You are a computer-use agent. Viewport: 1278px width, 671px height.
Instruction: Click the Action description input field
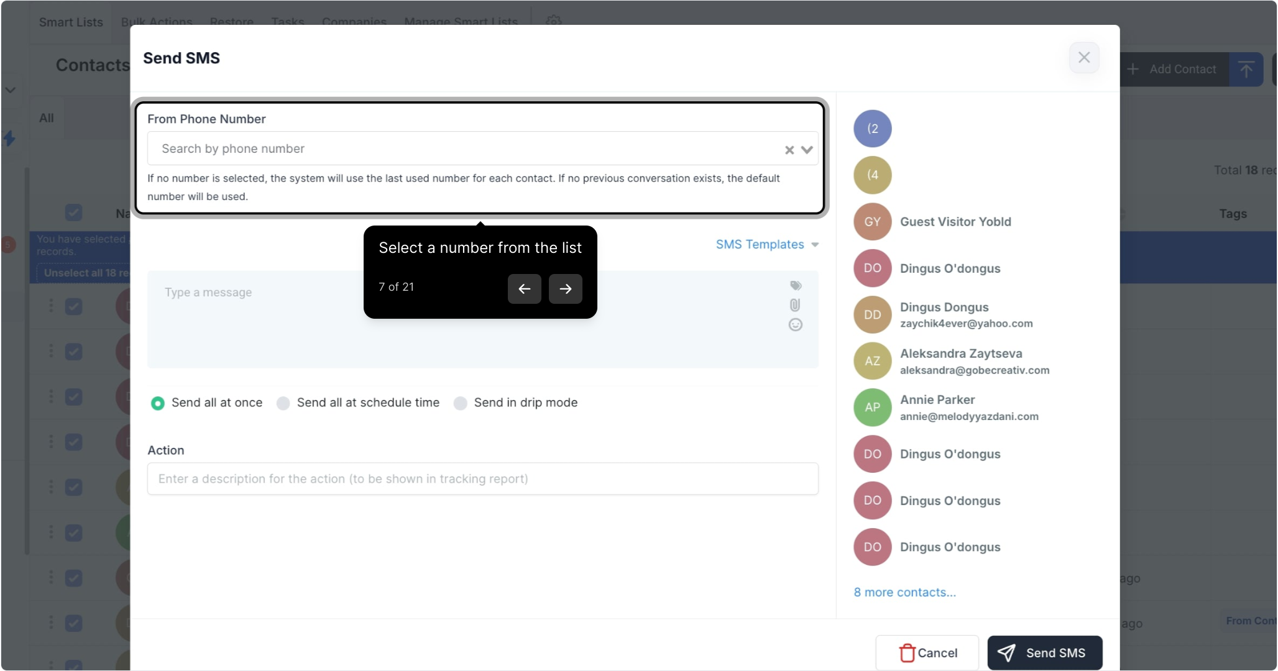(x=482, y=479)
